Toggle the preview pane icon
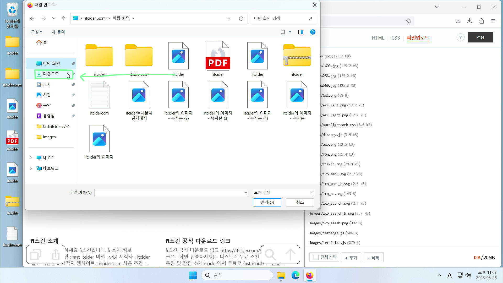503x283 pixels. 300,32
